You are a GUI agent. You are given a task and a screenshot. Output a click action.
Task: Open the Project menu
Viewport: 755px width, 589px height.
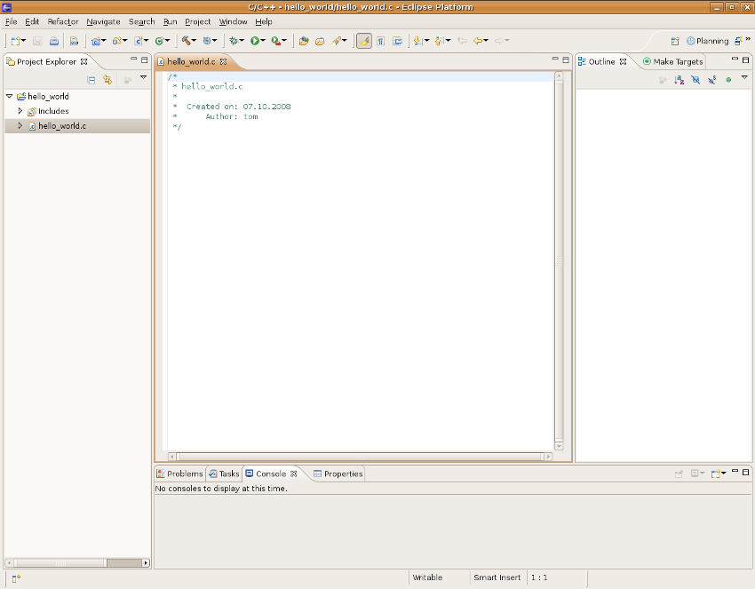(197, 21)
